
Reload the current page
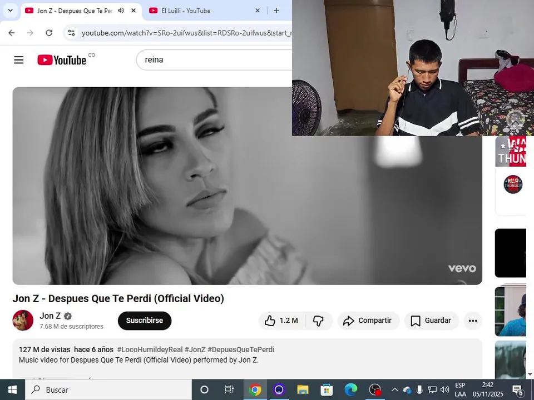(49, 33)
